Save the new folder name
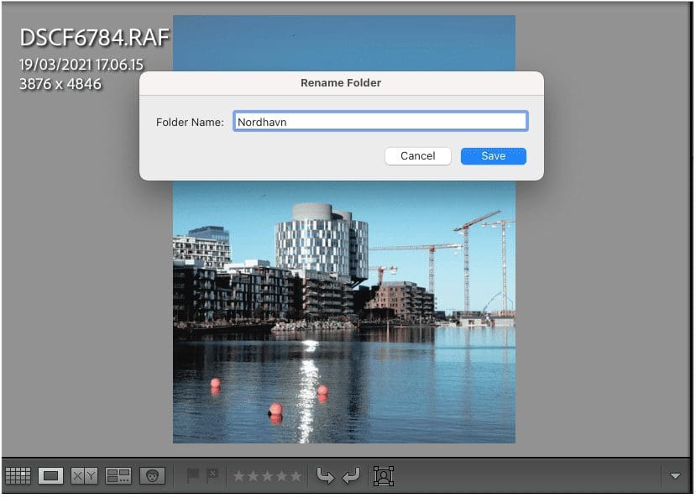The height and width of the screenshot is (498, 696). pyautogui.click(x=493, y=156)
